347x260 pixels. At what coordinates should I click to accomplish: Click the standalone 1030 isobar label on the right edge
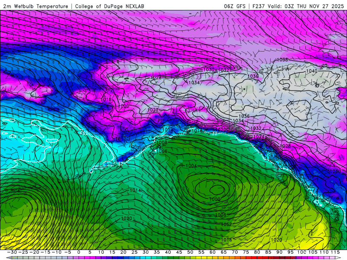[x=335, y=171]
